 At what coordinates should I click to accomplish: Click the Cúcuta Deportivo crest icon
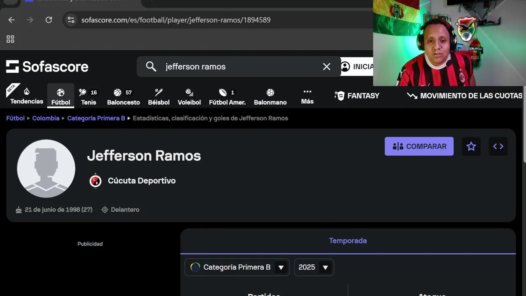coord(95,181)
